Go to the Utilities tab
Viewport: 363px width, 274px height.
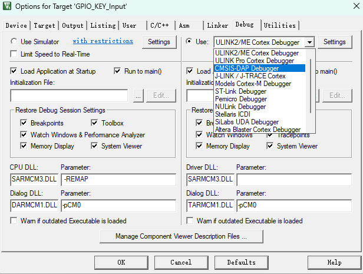[280, 26]
